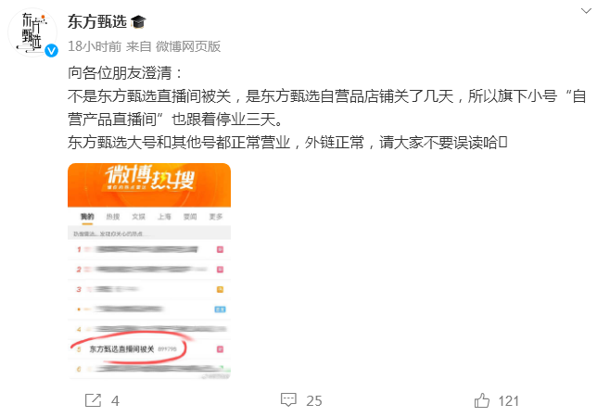Click the graduation cap icon beside username

tap(138, 22)
